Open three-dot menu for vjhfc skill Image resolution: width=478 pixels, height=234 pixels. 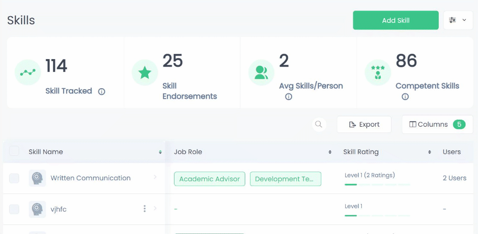pos(144,209)
